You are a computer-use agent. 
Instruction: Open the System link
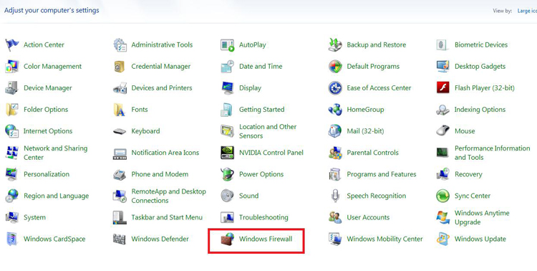point(34,217)
